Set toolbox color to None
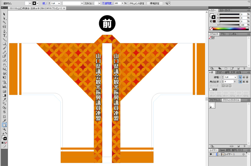251x166 pixels. pyautogui.click(x=6, y=143)
